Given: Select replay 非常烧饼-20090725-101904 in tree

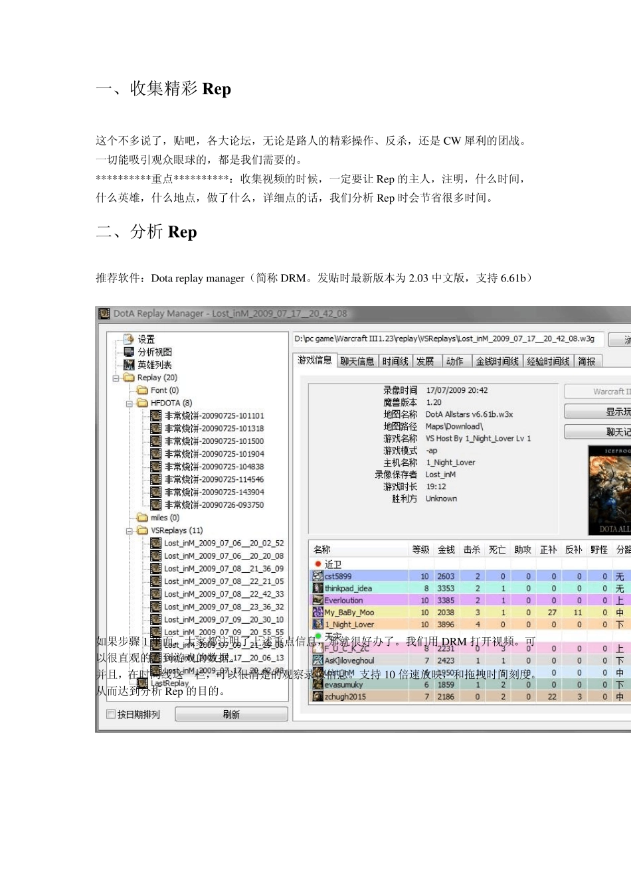Looking at the screenshot, I should (214, 454).
